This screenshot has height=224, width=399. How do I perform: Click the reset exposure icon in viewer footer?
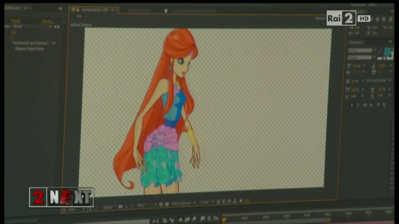[x=241, y=201]
